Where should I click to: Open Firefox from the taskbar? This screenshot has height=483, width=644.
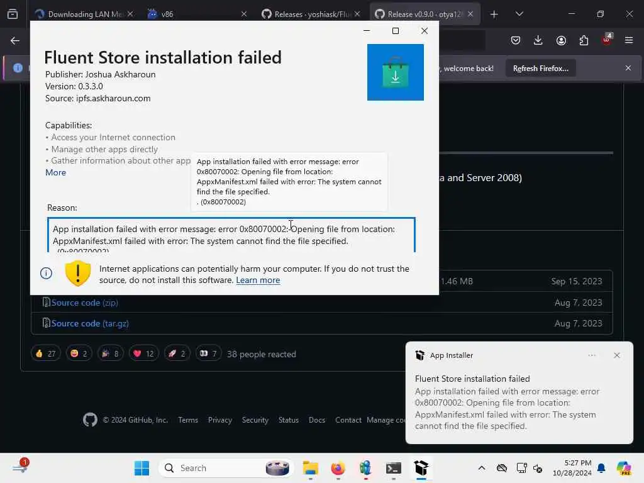click(338, 468)
